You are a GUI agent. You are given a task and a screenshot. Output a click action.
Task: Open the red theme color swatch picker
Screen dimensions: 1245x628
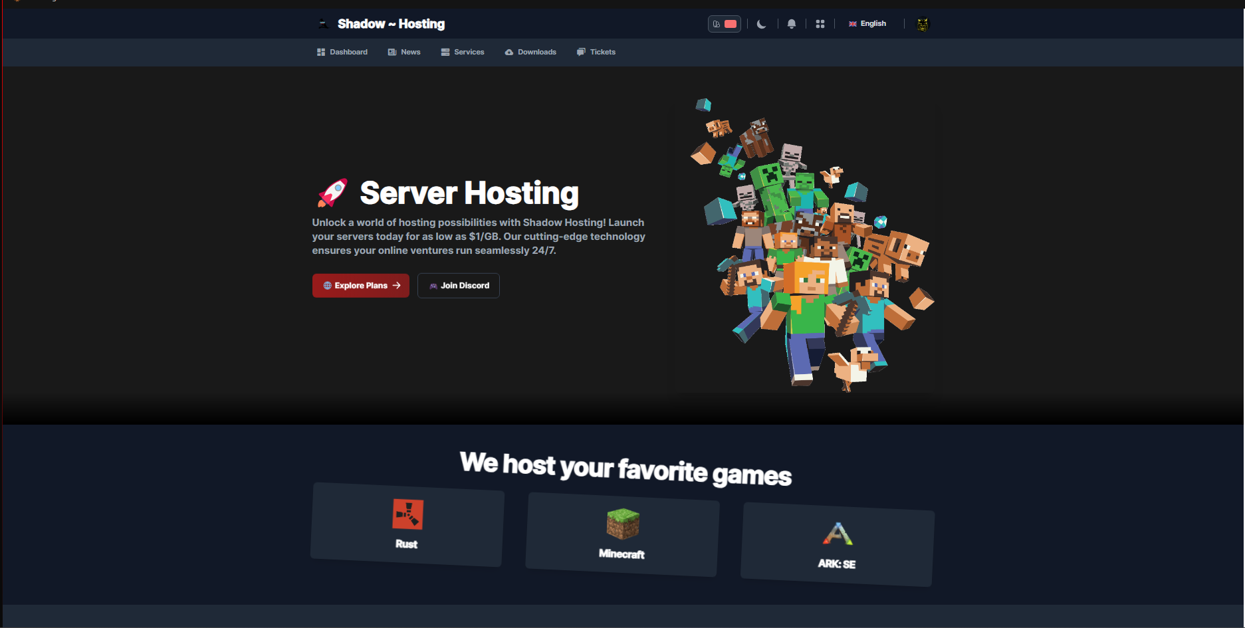point(731,24)
